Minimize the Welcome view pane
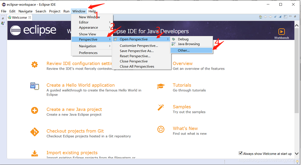 coord(290,16)
